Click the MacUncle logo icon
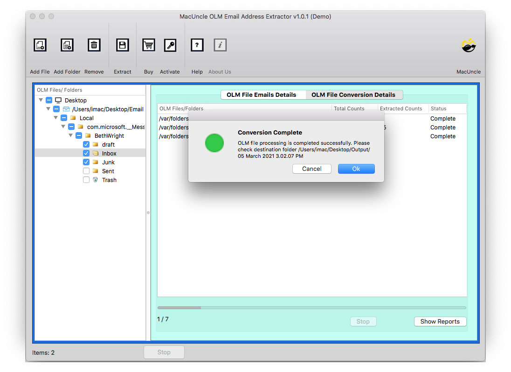 (x=469, y=46)
